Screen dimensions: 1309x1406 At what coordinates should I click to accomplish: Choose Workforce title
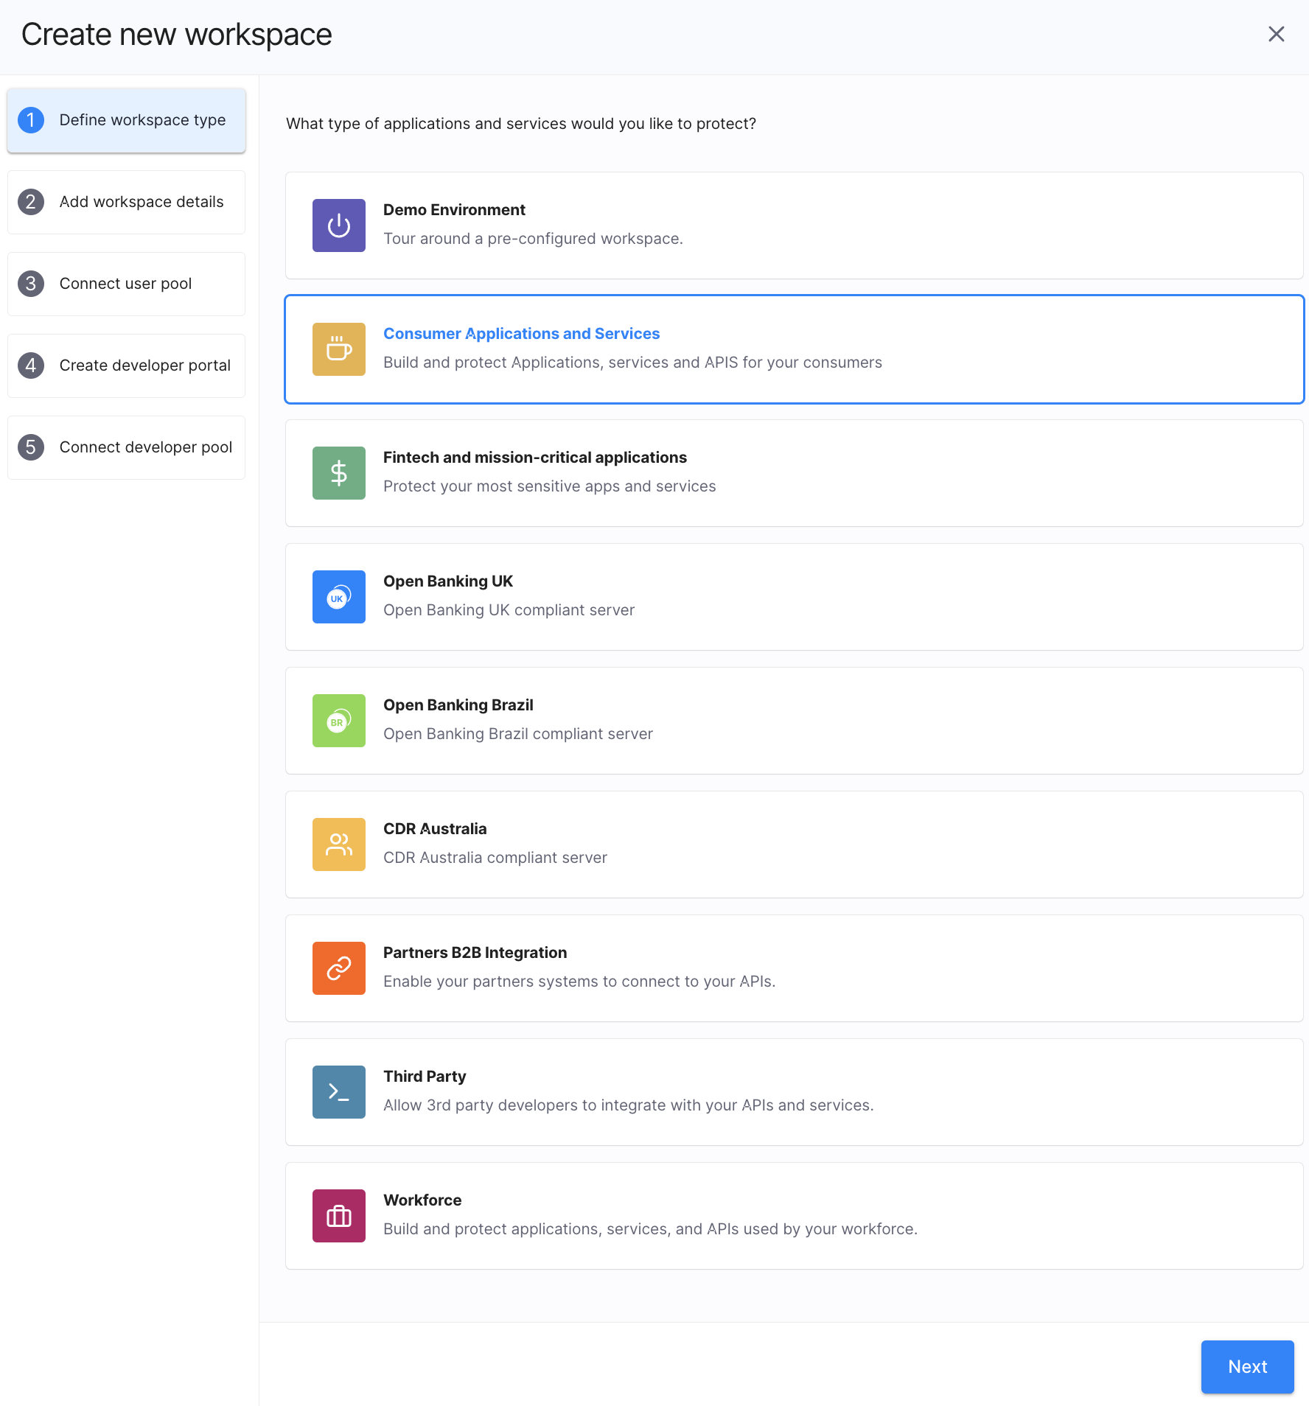(x=422, y=1200)
